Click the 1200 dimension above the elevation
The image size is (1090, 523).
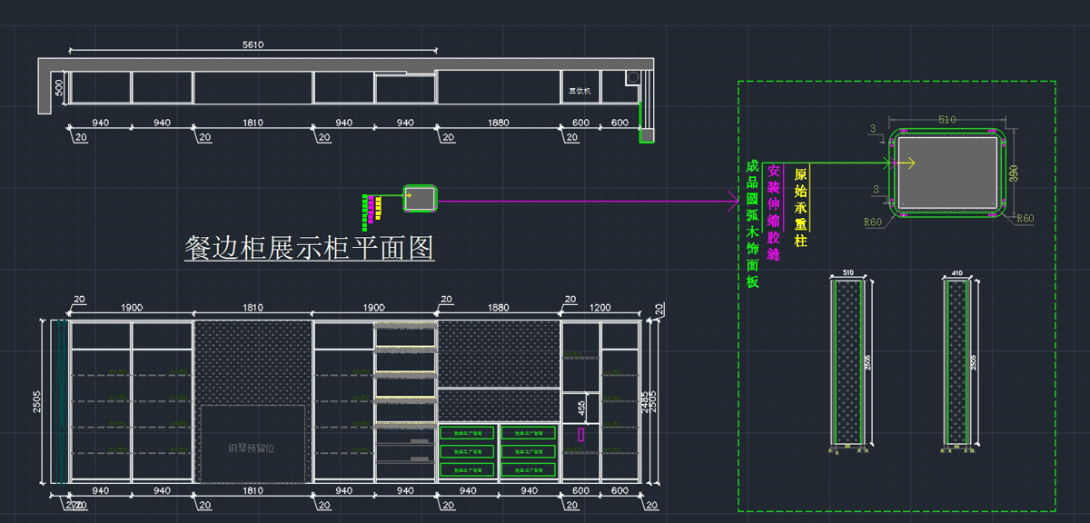pyautogui.click(x=599, y=308)
